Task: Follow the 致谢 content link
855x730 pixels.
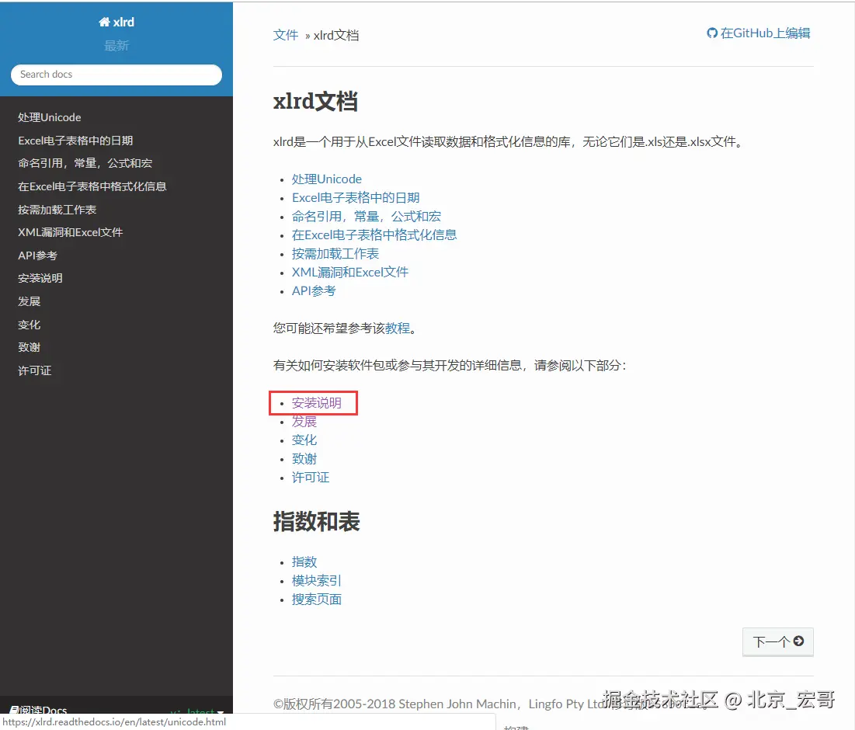Action: 304,459
